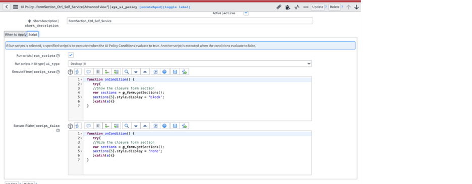Image resolution: width=472 pixels, height=184 pixels.
Task: Click save disk icon in Execute if true toolbar
Action: pos(175,72)
